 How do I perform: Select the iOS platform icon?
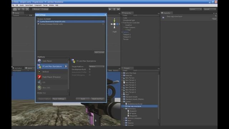[x=39, y=82]
